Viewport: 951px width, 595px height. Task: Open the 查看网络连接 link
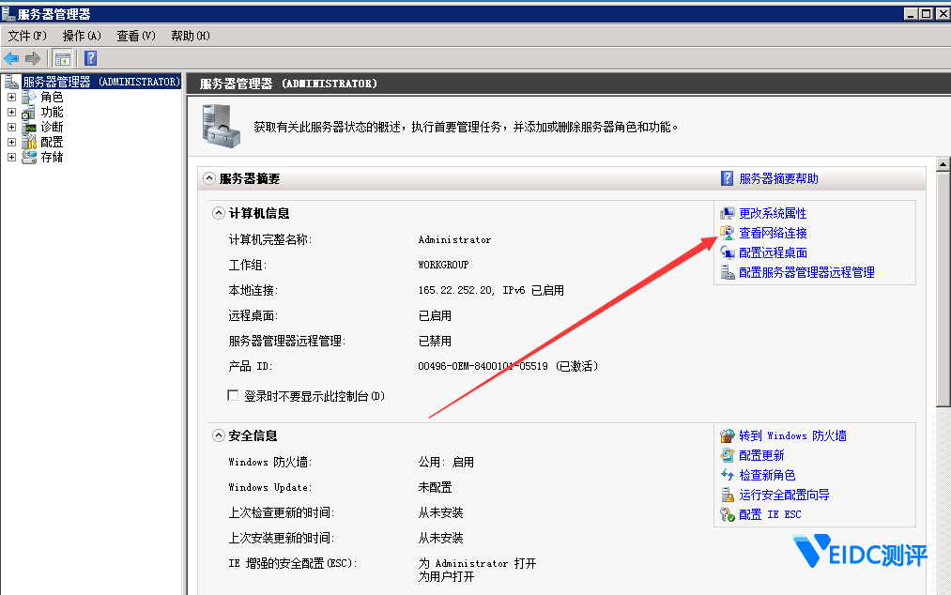(x=773, y=234)
